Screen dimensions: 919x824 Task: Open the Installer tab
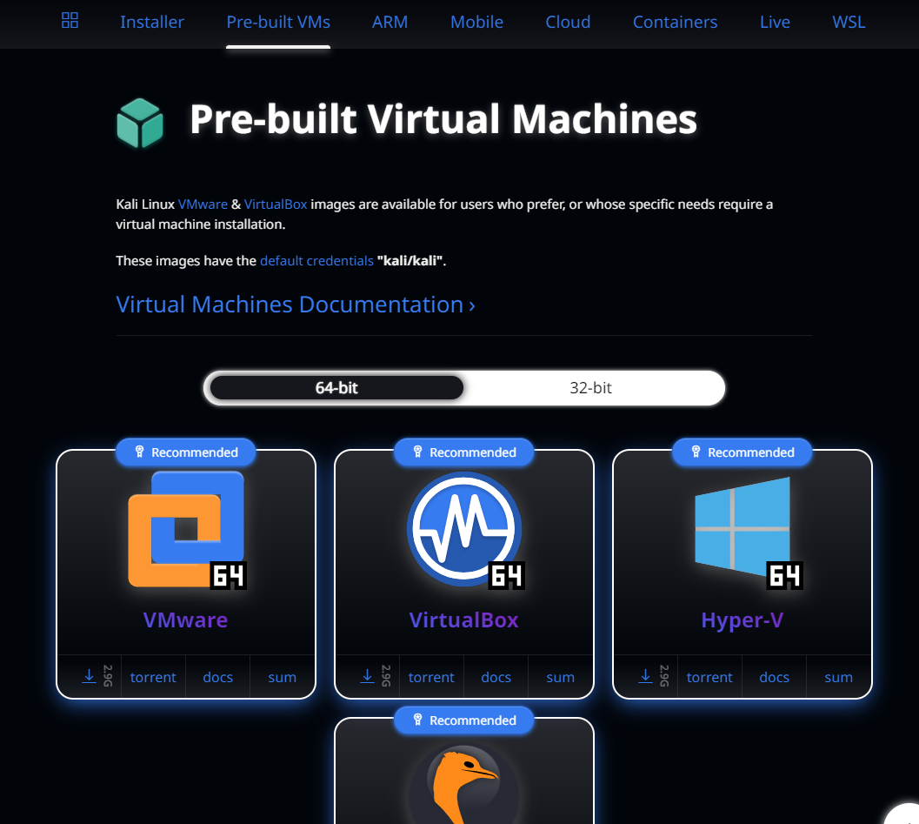coord(152,23)
